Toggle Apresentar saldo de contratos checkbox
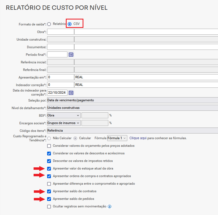Image resolution: width=218 pixels, height=215 pixels. tap(49, 191)
